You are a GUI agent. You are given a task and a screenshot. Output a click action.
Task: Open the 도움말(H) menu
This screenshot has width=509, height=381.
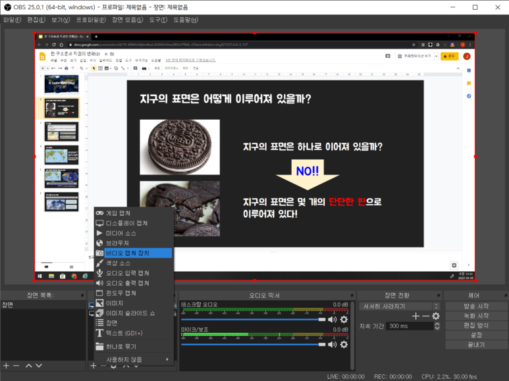tap(185, 20)
